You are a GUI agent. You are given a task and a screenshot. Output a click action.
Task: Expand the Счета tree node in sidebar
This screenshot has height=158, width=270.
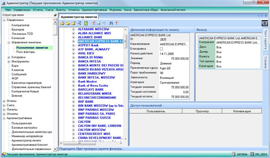pyautogui.click(x=4, y=105)
